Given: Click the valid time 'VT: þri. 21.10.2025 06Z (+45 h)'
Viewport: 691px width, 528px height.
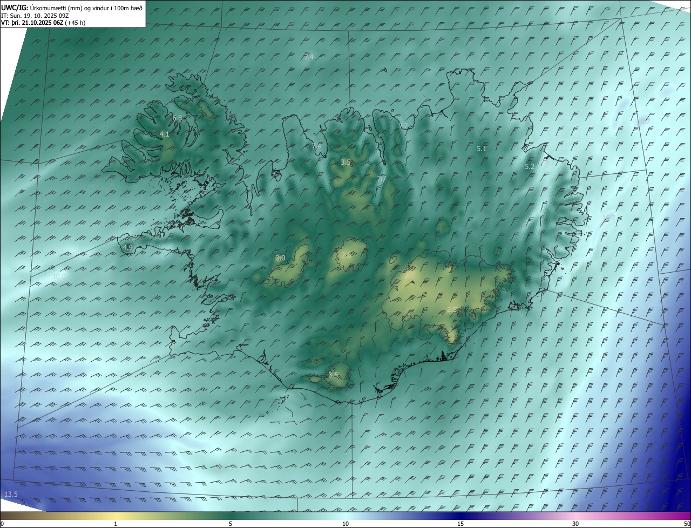Looking at the screenshot, I should coord(43,23).
